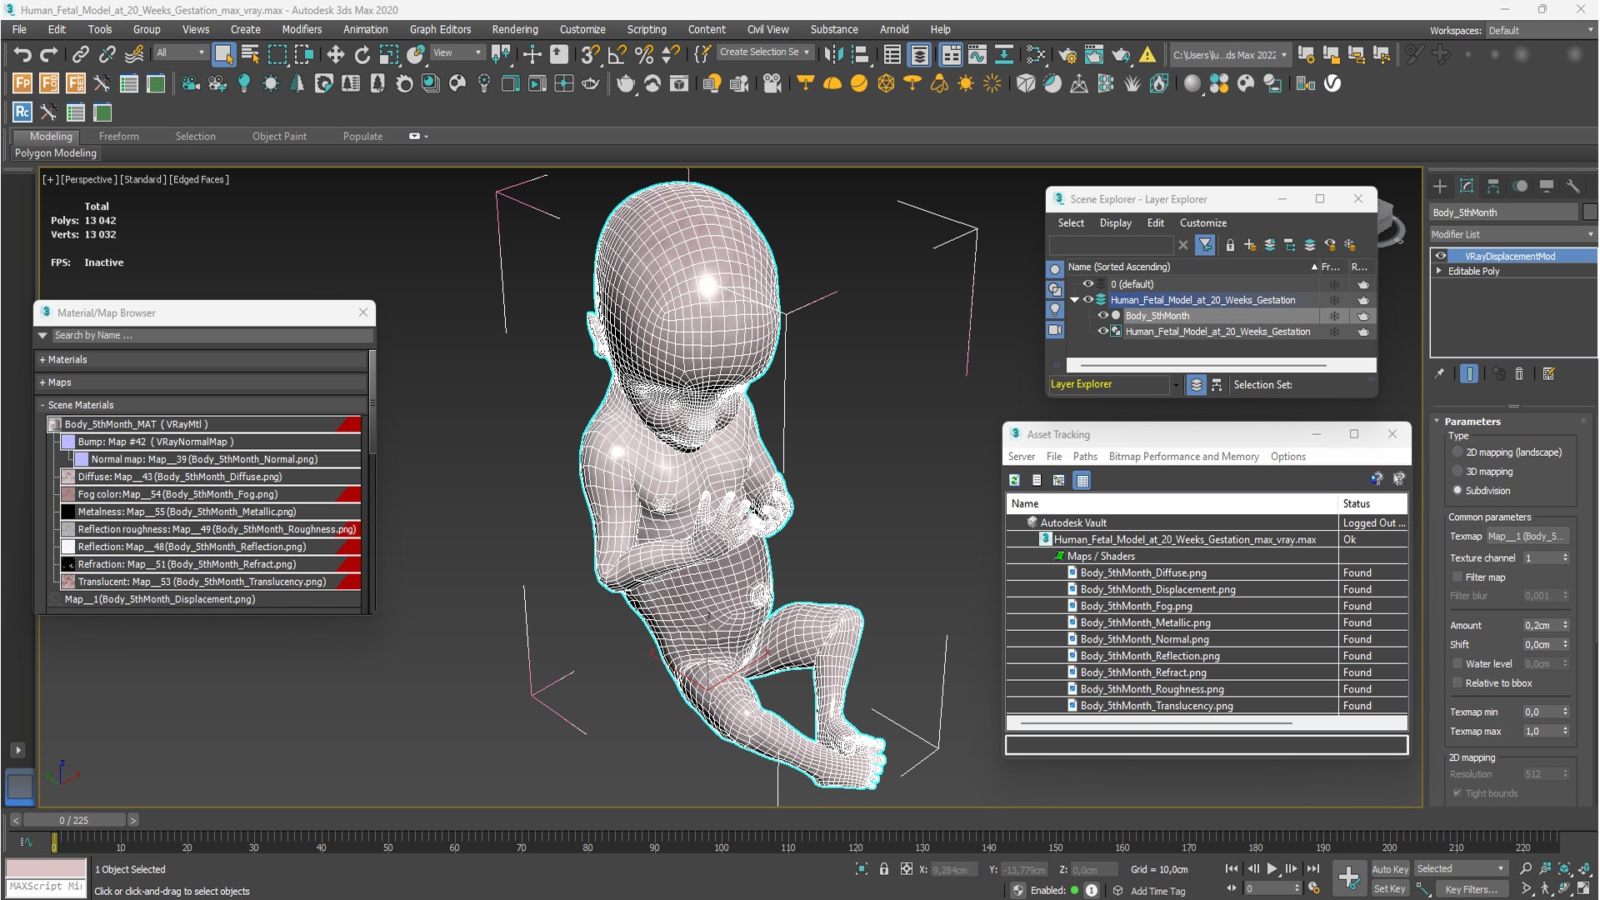
Task: Switch Asset Tracking to table view icon
Action: pos(1082,480)
